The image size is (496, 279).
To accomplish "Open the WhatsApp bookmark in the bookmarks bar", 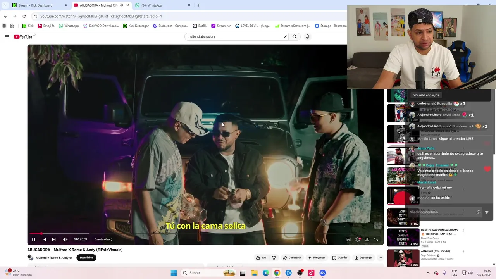I will tap(69, 26).
